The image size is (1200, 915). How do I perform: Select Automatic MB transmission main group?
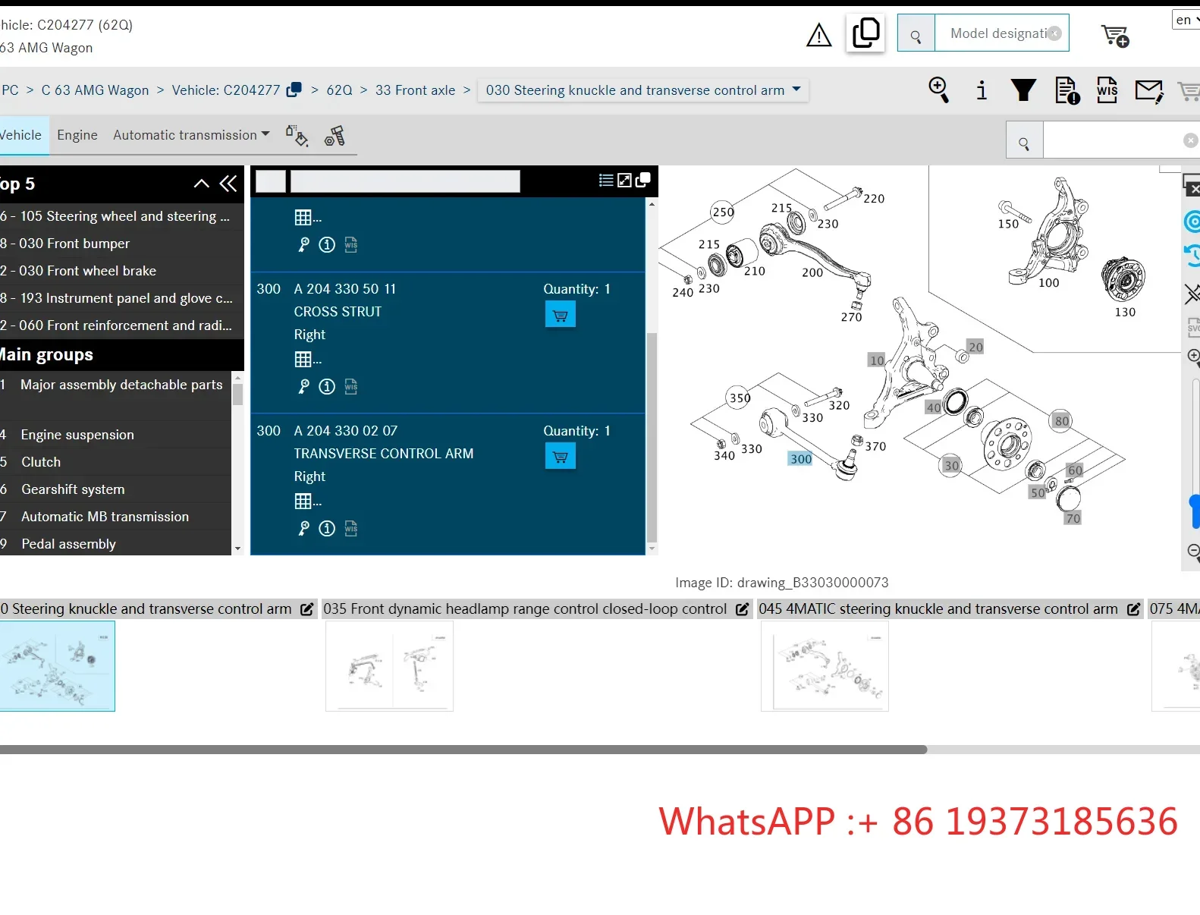[x=115, y=517]
